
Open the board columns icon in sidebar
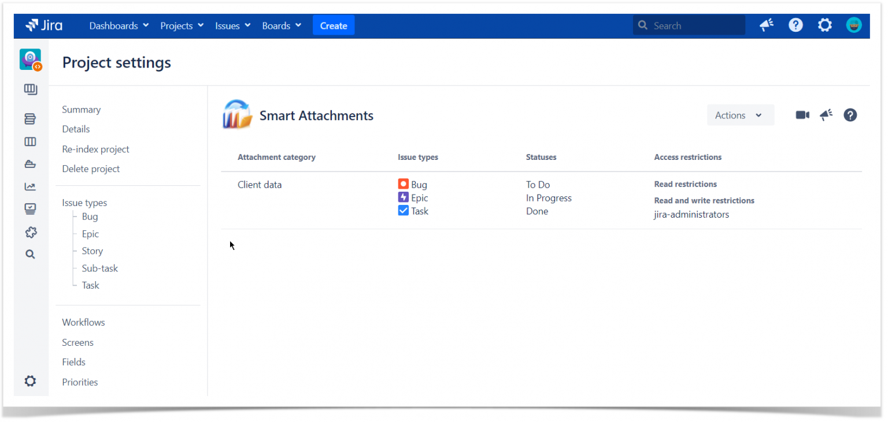pos(30,141)
